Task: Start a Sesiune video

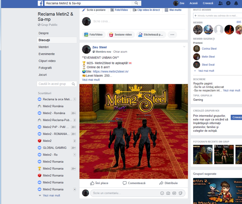Action: [121, 35]
